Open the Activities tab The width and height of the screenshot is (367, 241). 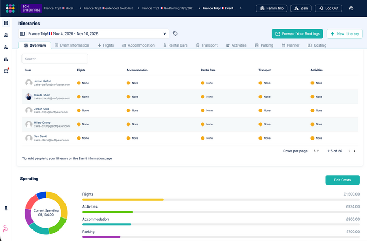236,45
